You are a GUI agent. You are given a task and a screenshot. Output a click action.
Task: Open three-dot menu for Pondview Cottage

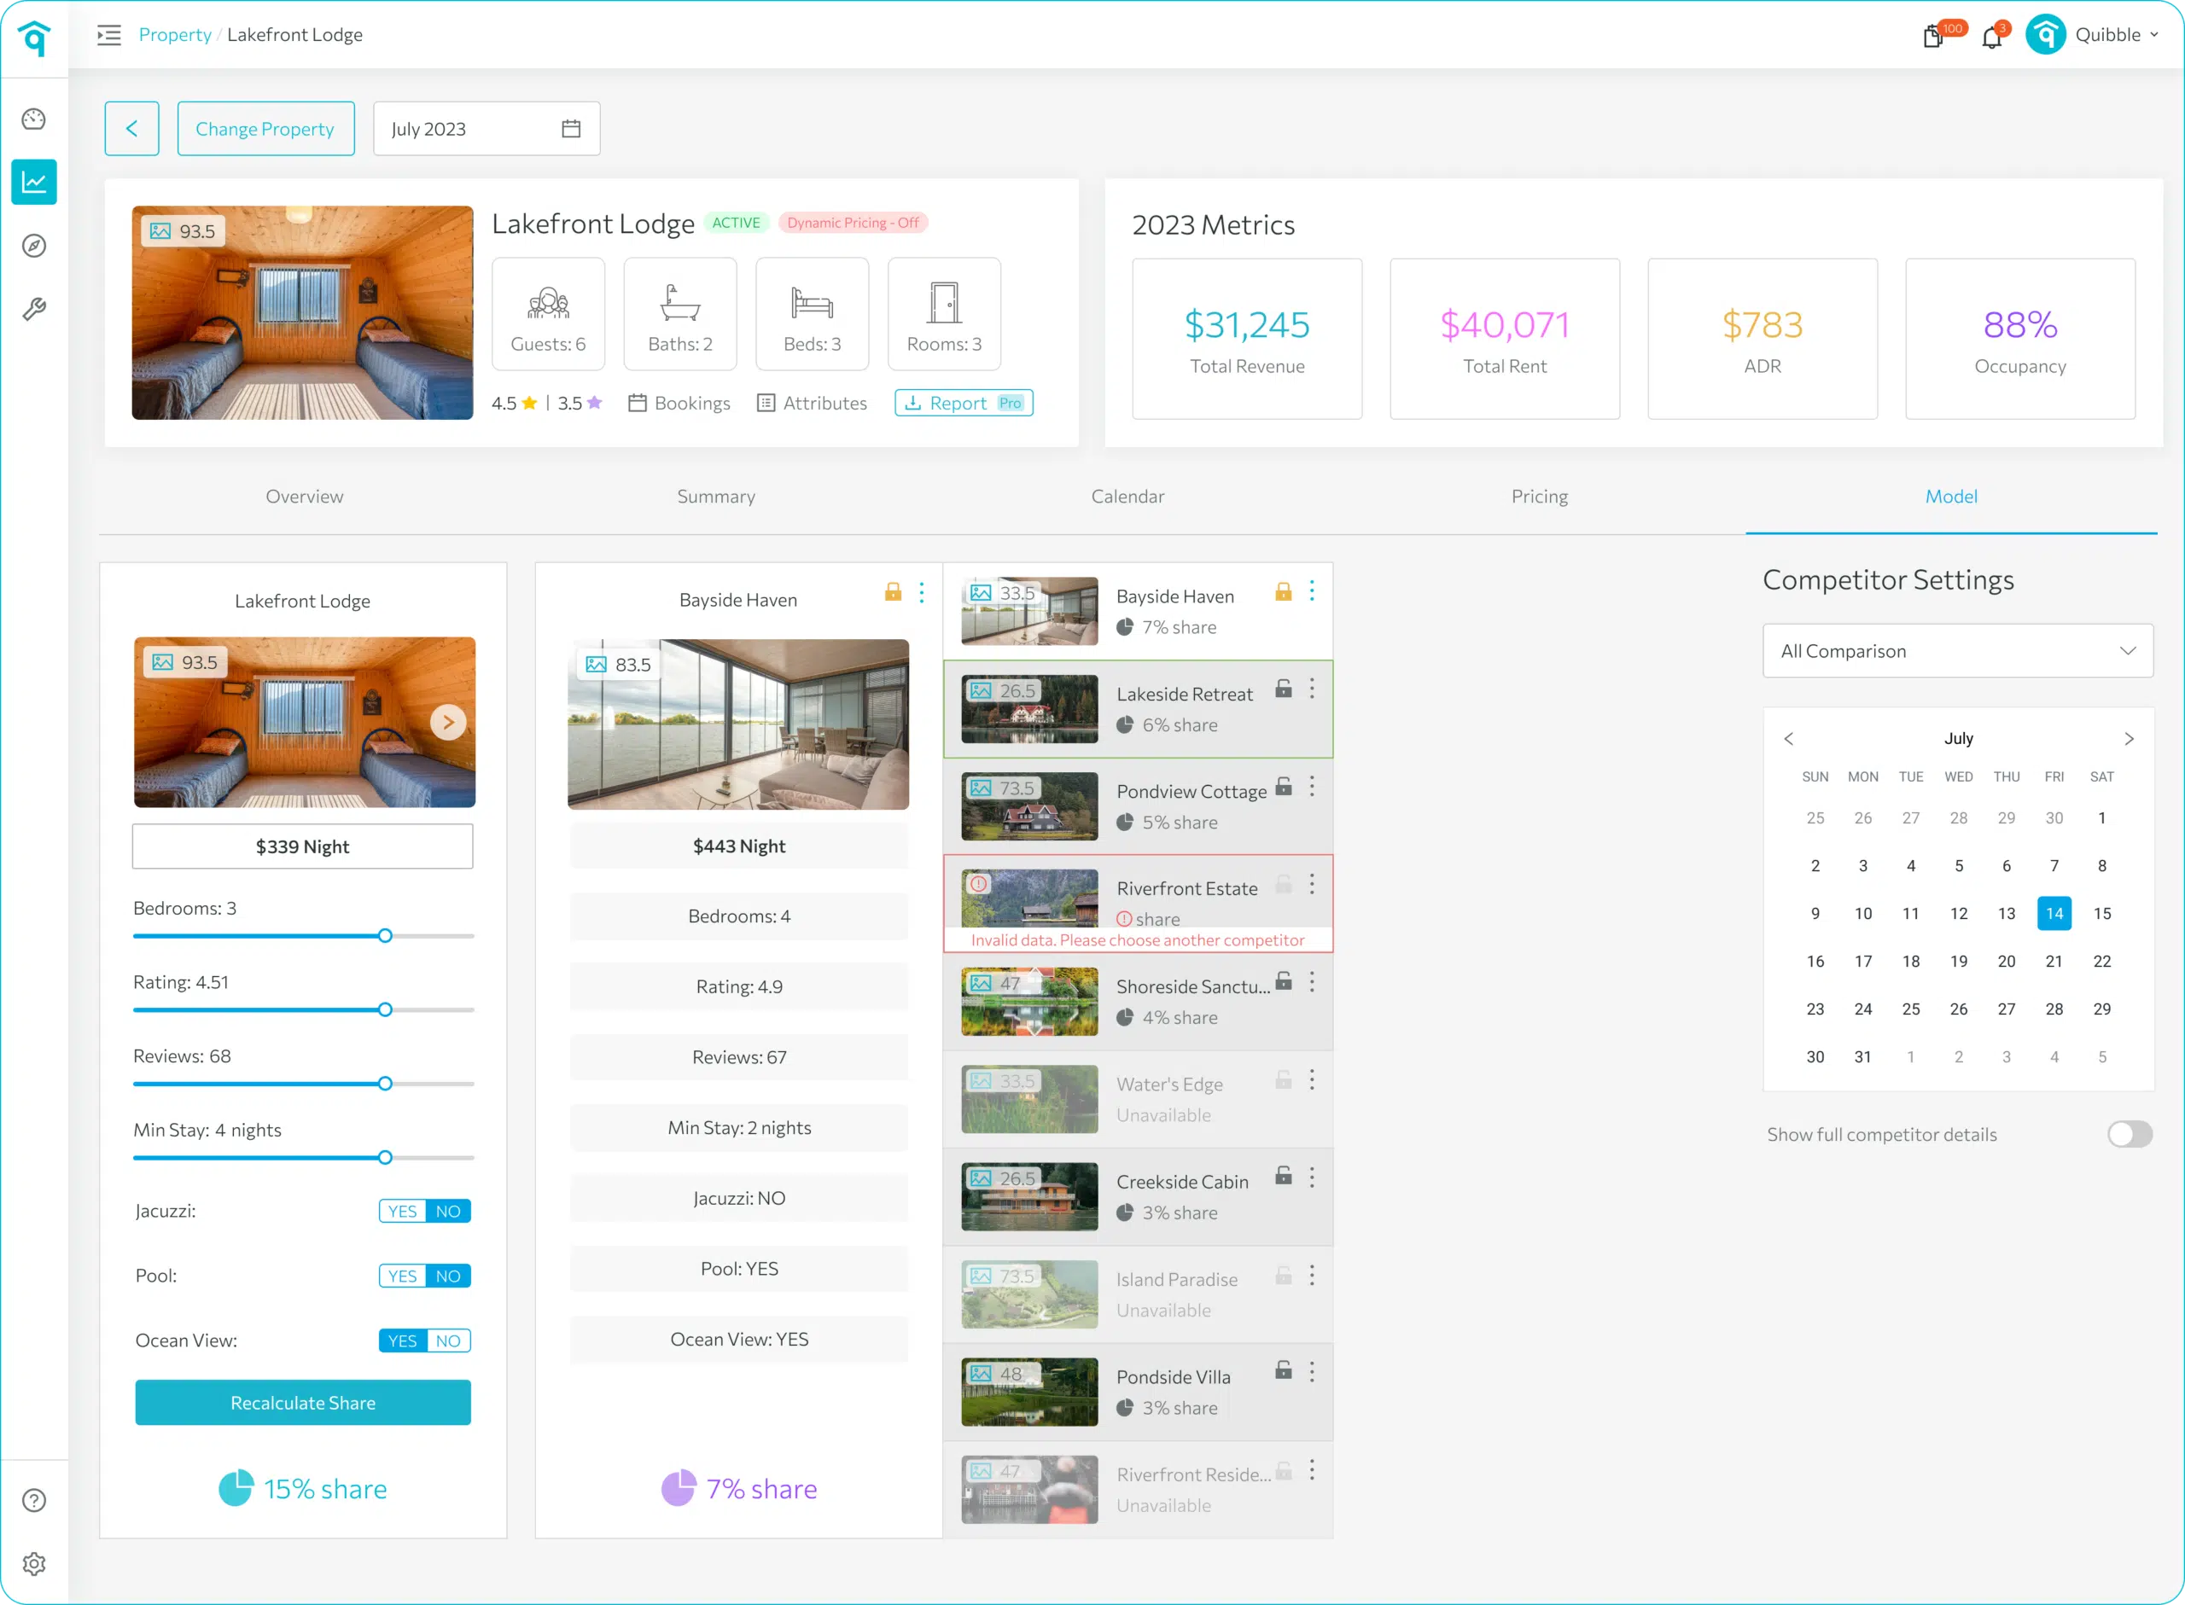click(x=1312, y=786)
